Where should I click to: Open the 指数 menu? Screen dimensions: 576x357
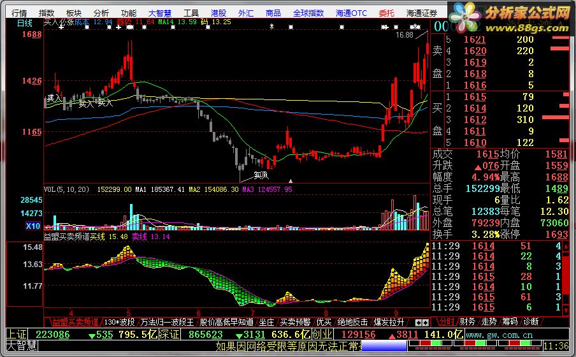pos(47,13)
